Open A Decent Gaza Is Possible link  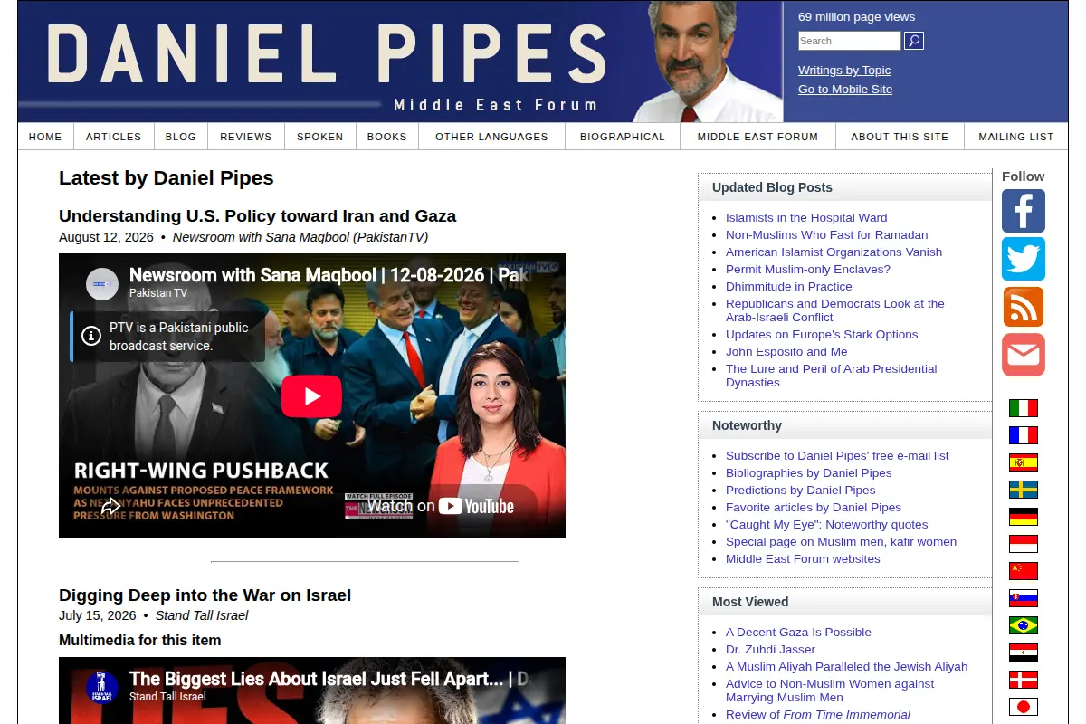coord(798,632)
